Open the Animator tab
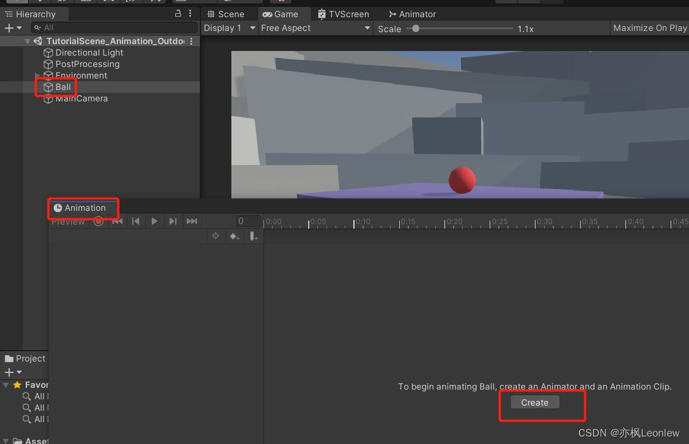The image size is (689, 444). [412, 14]
